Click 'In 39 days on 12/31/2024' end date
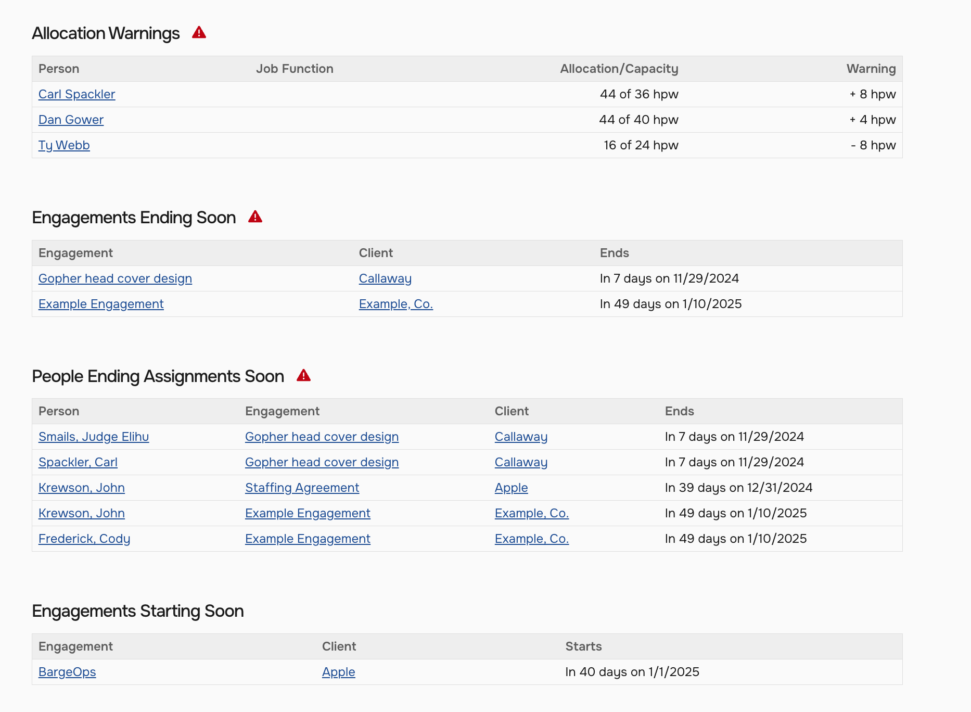 pyautogui.click(x=738, y=488)
